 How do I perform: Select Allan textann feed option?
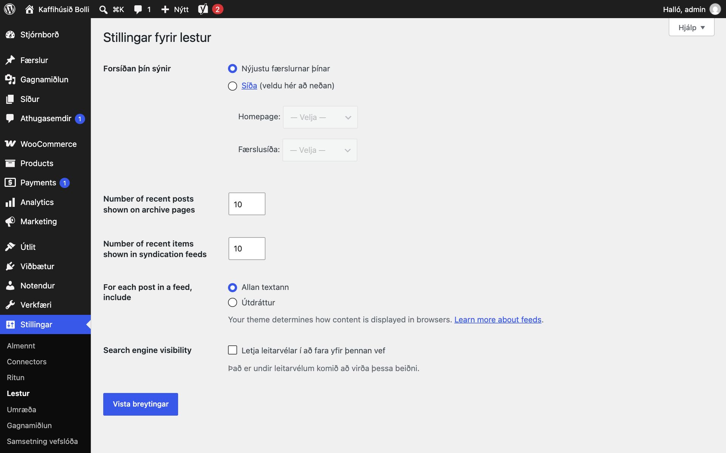(x=233, y=288)
